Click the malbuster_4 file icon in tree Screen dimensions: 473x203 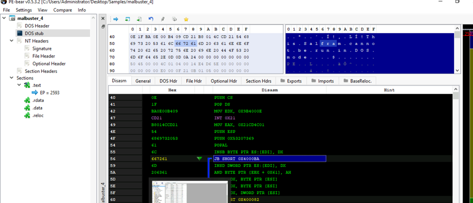13,18
